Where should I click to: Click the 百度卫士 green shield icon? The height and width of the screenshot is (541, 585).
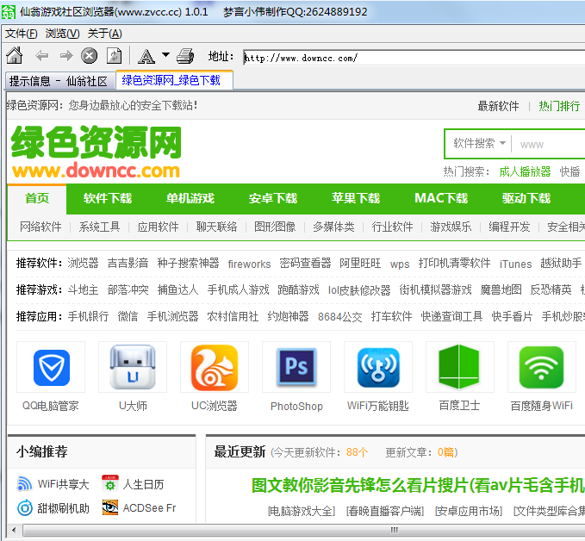click(459, 368)
